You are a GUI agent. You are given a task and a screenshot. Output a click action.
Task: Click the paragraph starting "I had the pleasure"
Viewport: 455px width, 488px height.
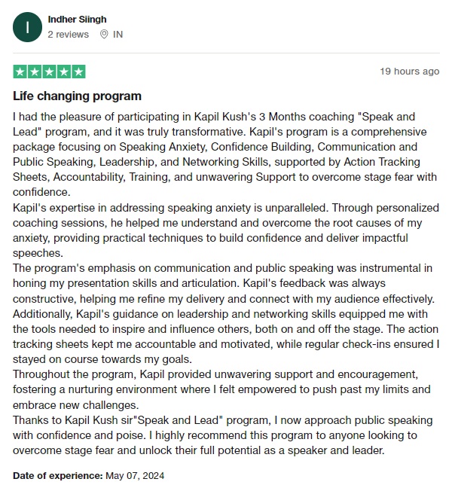pos(218,154)
